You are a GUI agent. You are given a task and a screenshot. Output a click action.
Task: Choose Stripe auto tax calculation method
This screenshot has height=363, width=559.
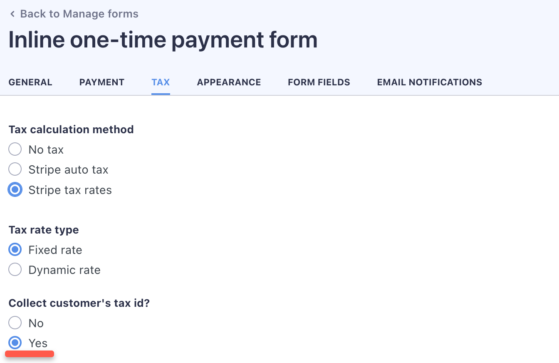pyautogui.click(x=15, y=169)
